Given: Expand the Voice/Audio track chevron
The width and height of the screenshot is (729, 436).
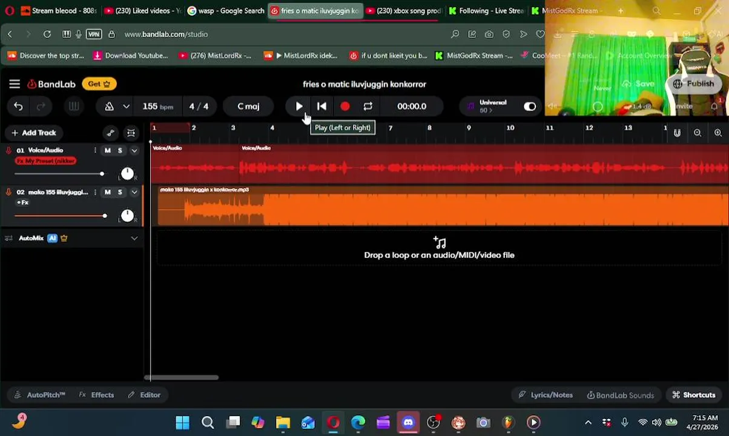Looking at the screenshot, I should click(134, 150).
